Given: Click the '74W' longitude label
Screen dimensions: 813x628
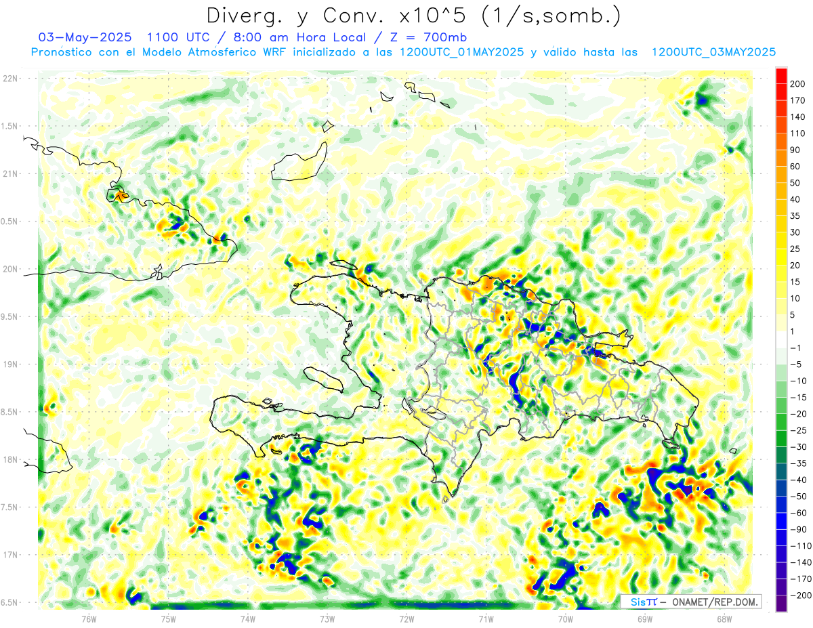Looking at the screenshot, I should [x=247, y=619].
